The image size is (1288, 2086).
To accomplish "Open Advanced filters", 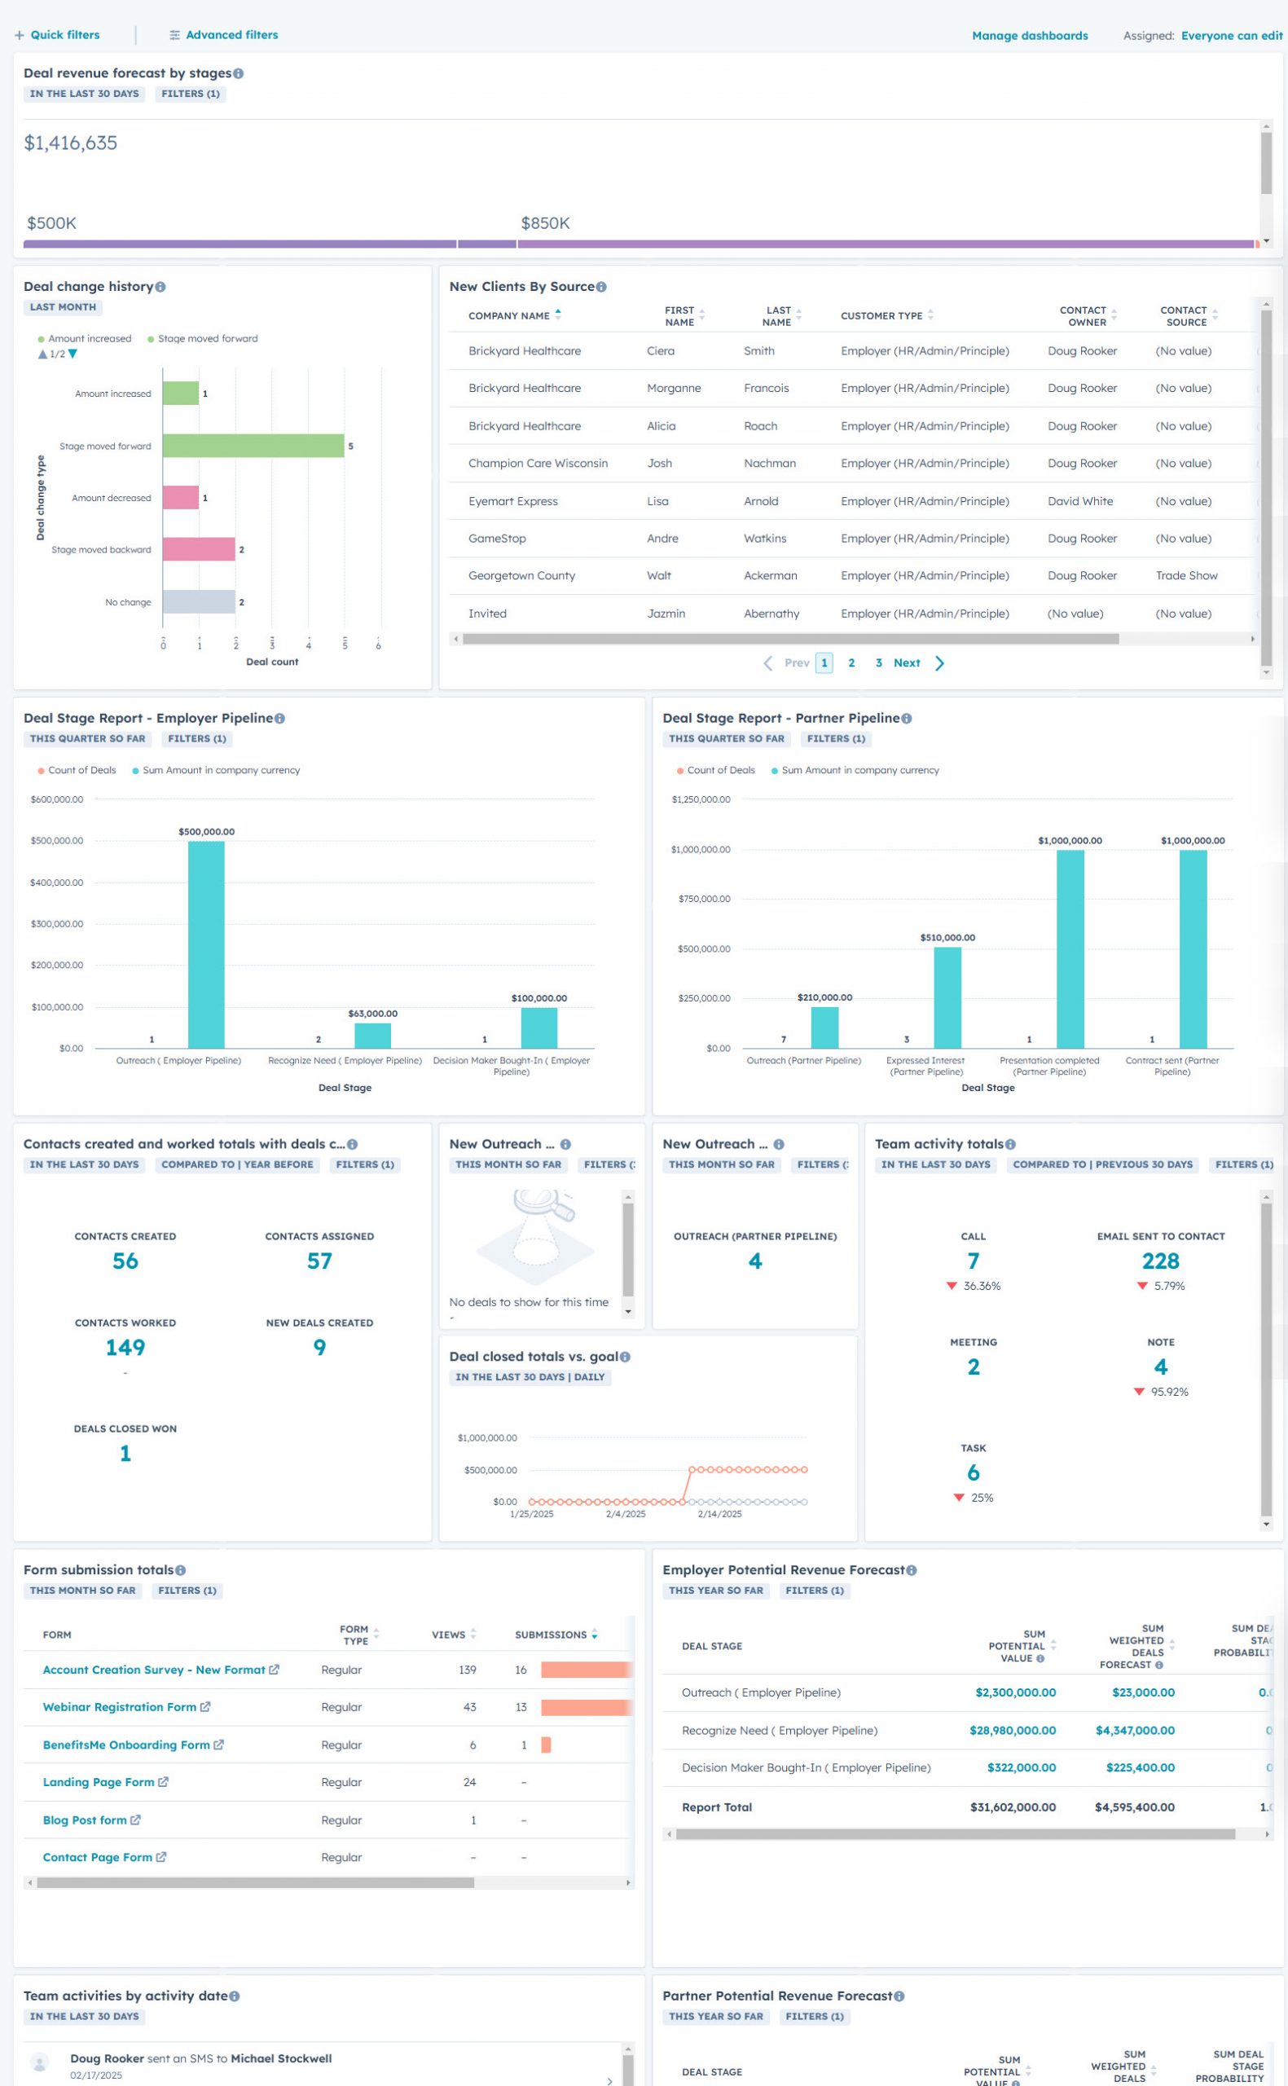I will tap(223, 35).
